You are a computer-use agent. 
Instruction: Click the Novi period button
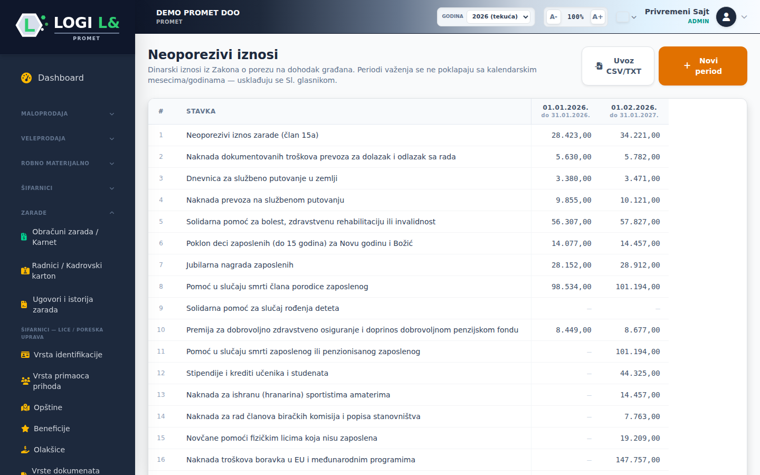703,66
